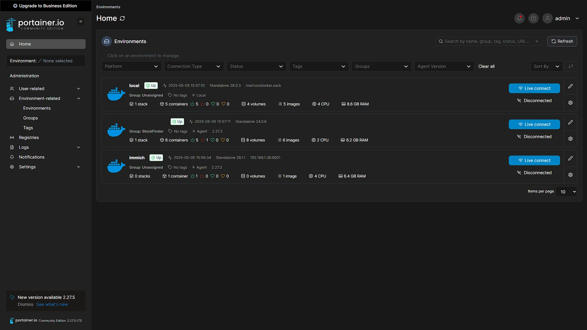587x330 pixels.
Task: Click the Environments breadcrumb
Action: (x=108, y=7)
